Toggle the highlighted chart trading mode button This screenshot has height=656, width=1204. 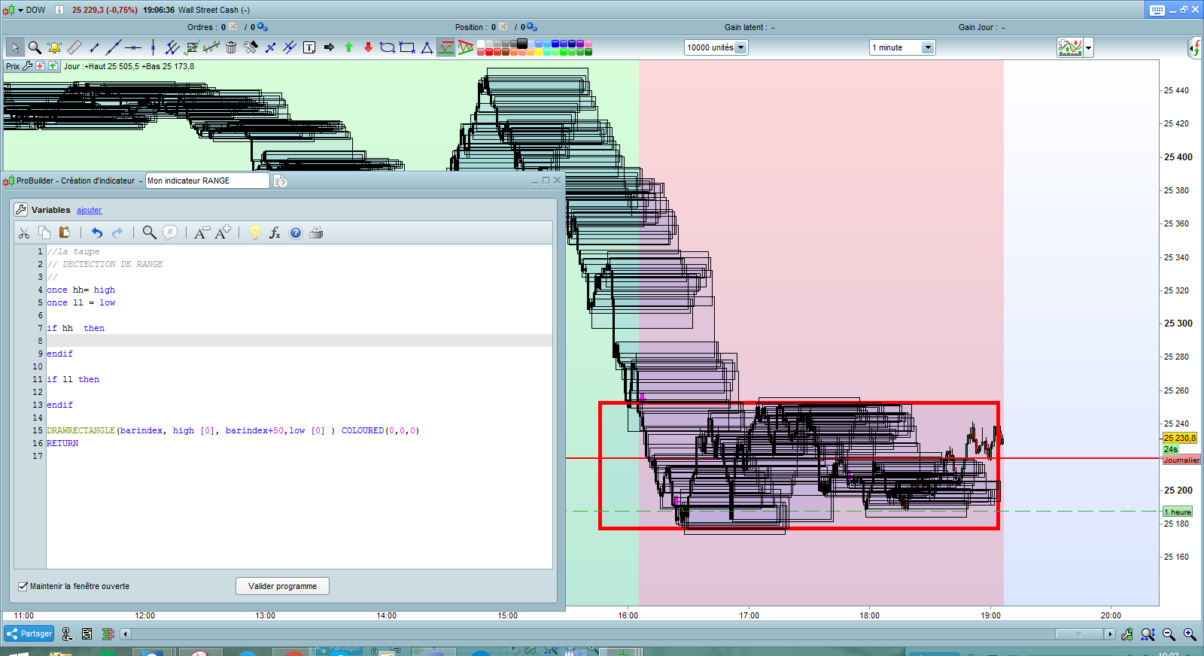click(446, 47)
